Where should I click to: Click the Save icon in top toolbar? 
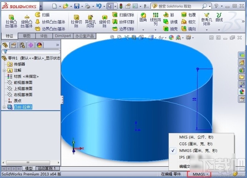coord(77,6)
